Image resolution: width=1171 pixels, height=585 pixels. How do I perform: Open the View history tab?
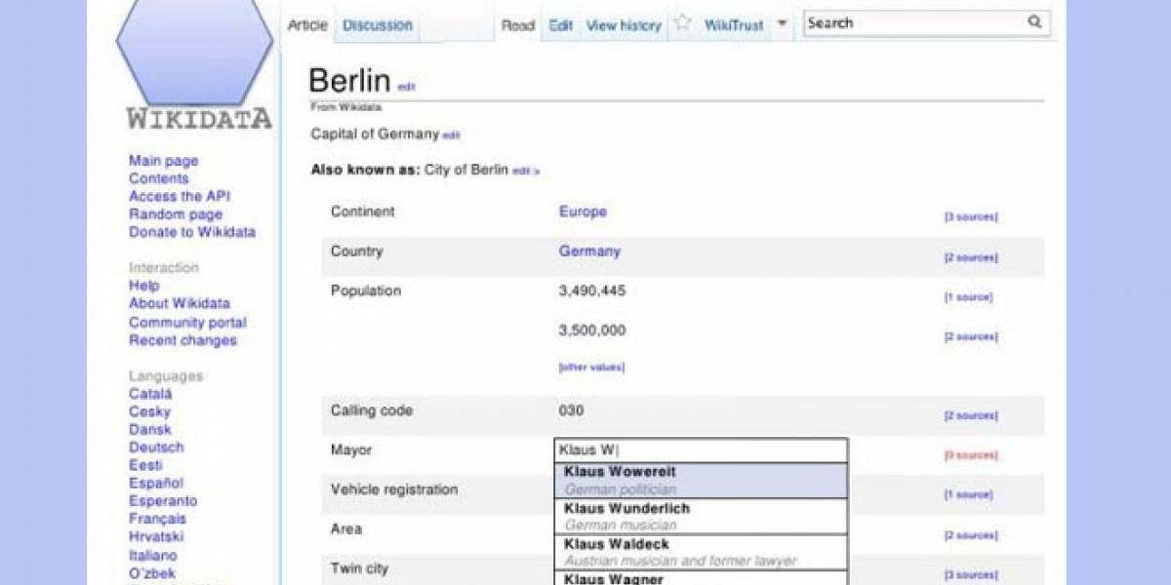pyautogui.click(x=624, y=25)
